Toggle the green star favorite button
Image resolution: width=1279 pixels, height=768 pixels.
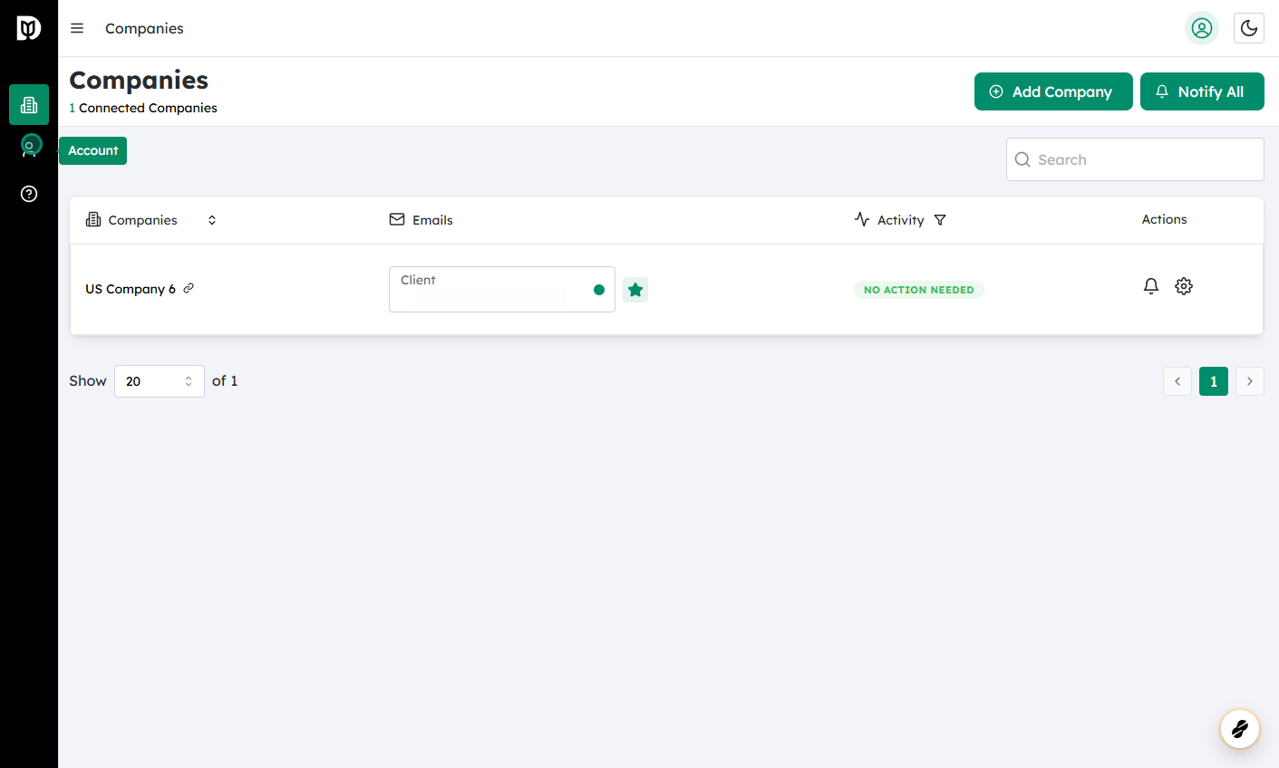pyautogui.click(x=635, y=290)
